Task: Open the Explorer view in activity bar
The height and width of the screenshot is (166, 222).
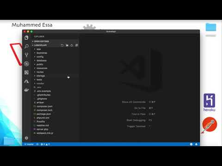Action: 26,38
